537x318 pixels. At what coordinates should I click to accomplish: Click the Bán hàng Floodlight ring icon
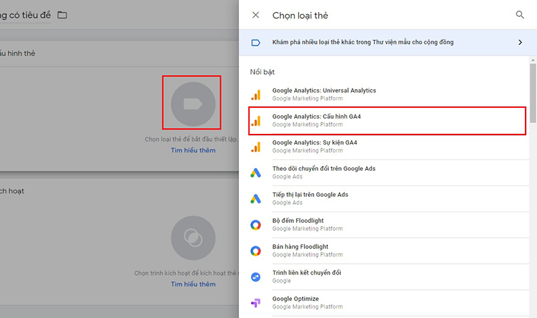pyautogui.click(x=256, y=251)
